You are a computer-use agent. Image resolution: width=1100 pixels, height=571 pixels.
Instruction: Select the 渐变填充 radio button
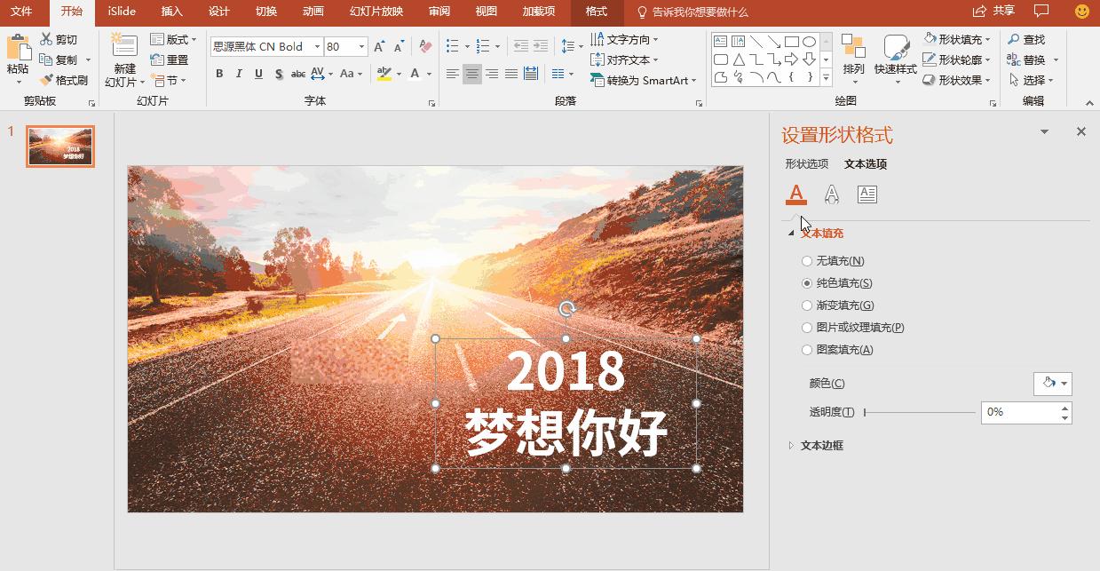[807, 305]
